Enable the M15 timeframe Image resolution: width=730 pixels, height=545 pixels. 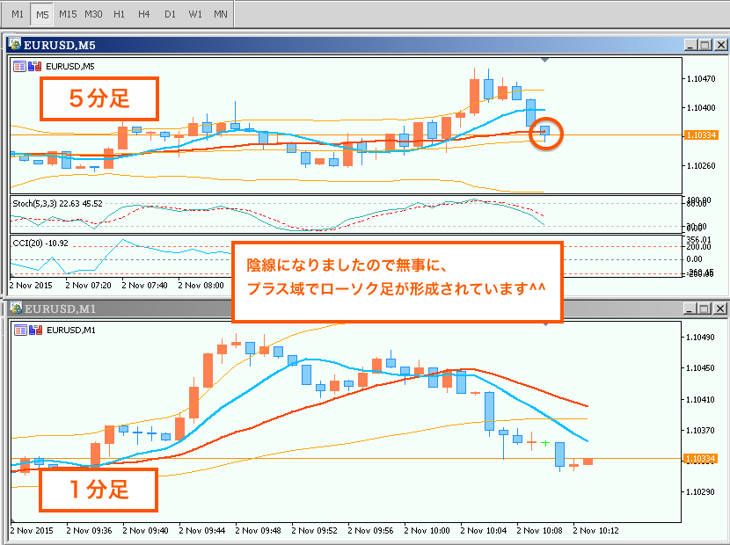[x=67, y=14]
